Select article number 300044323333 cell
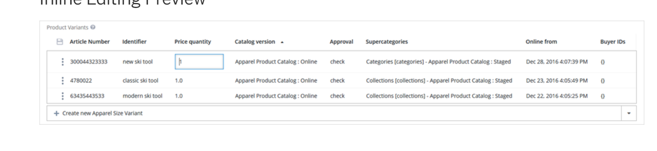Screen dimensions: 657x151 (89, 62)
